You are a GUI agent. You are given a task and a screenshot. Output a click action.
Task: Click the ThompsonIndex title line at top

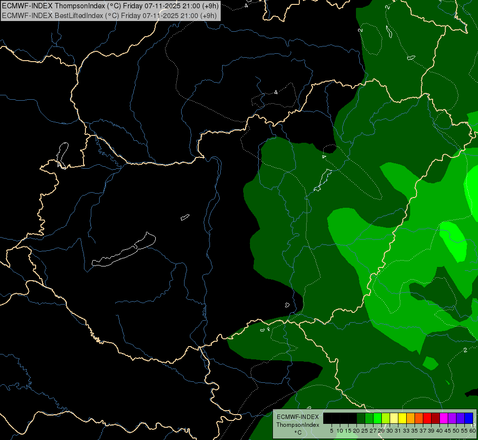click(x=110, y=5)
